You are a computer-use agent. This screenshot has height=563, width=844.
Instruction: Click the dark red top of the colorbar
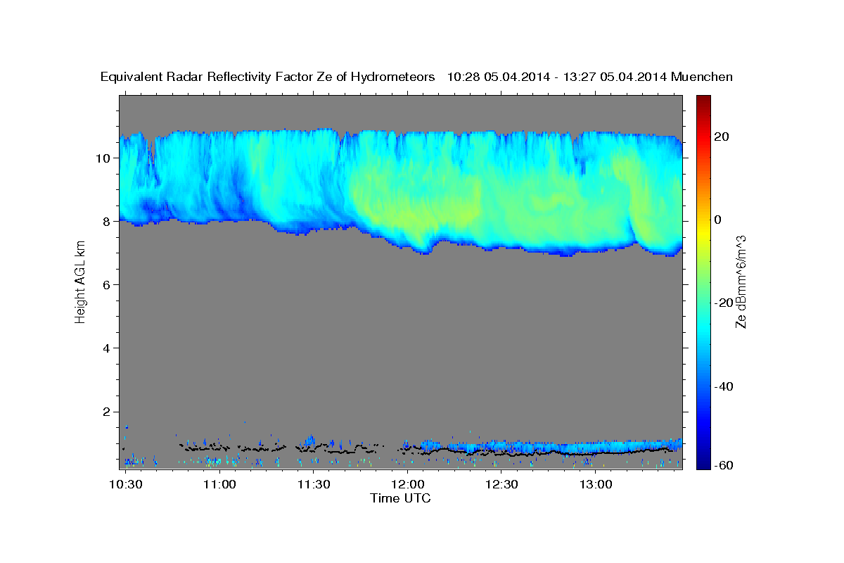click(703, 100)
